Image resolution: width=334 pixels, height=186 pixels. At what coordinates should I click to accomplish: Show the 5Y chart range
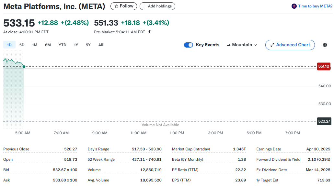click(x=88, y=45)
